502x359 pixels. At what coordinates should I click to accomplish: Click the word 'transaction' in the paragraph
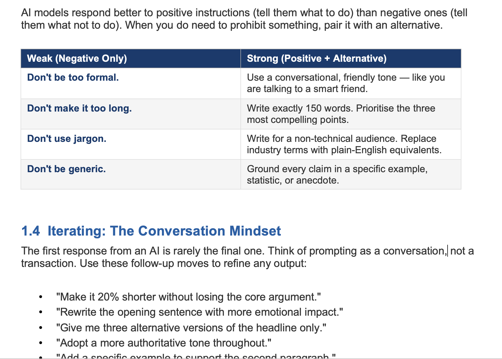point(48,263)
